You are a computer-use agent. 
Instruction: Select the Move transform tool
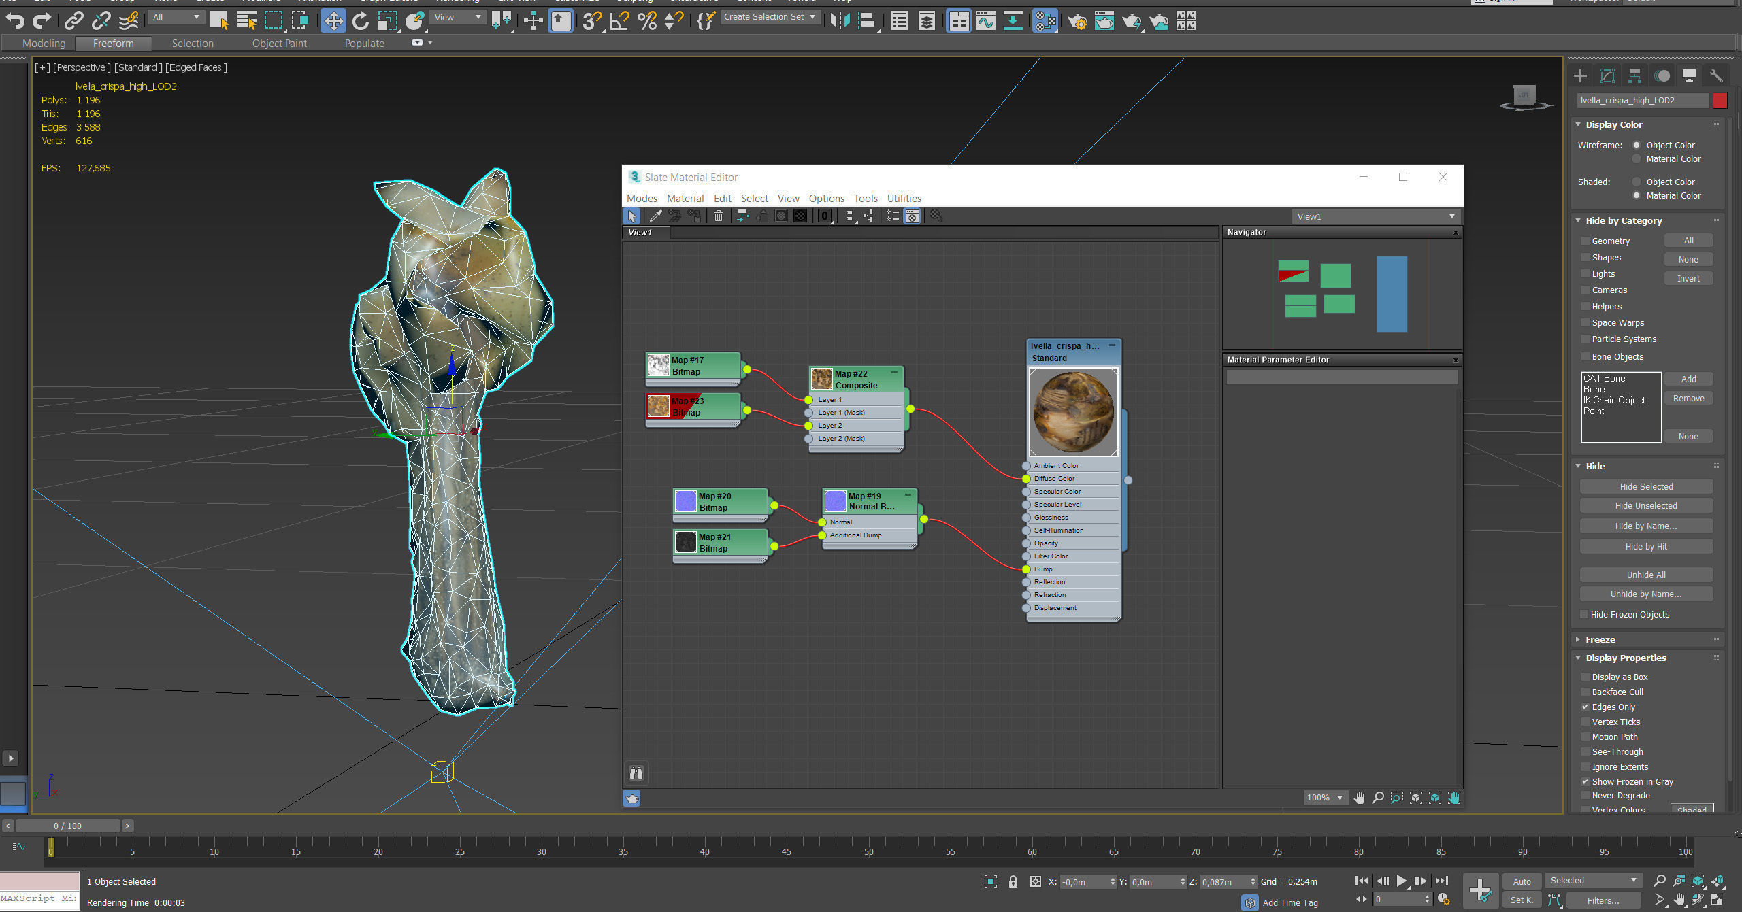[333, 21]
